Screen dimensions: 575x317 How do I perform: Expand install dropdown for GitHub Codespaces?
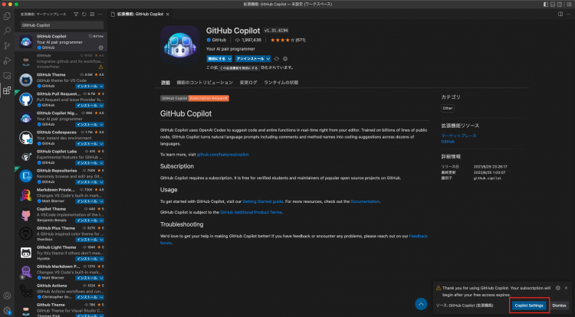(x=101, y=144)
